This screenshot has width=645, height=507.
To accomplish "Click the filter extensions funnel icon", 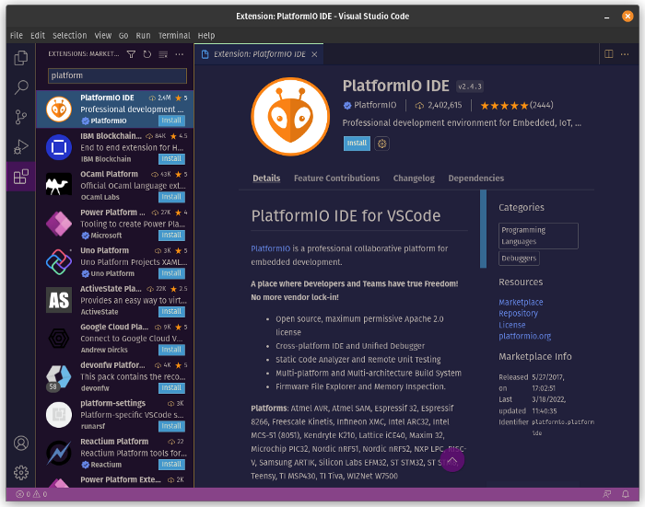I will (x=131, y=54).
